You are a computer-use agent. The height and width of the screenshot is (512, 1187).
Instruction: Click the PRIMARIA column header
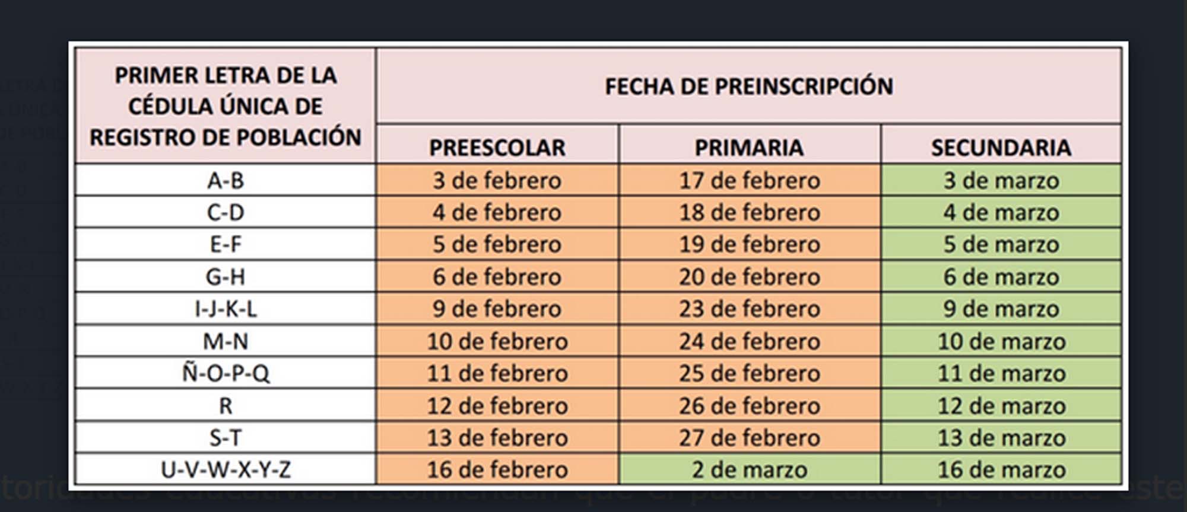(749, 148)
